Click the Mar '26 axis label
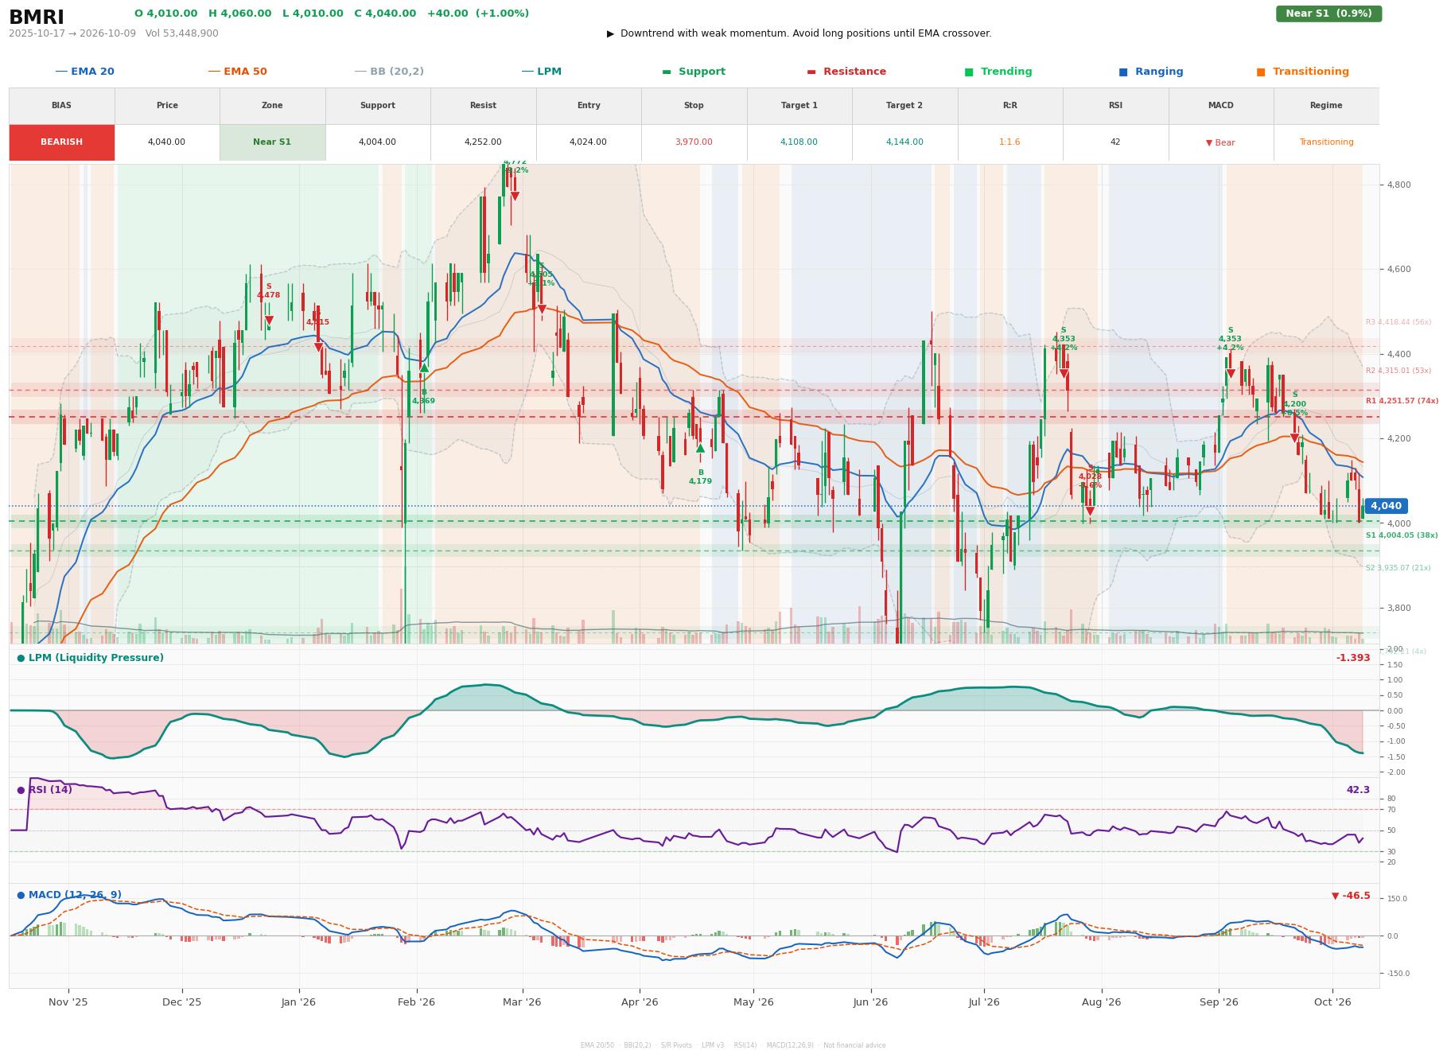This screenshot has width=1447, height=1058. click(x=522, y=1002)
